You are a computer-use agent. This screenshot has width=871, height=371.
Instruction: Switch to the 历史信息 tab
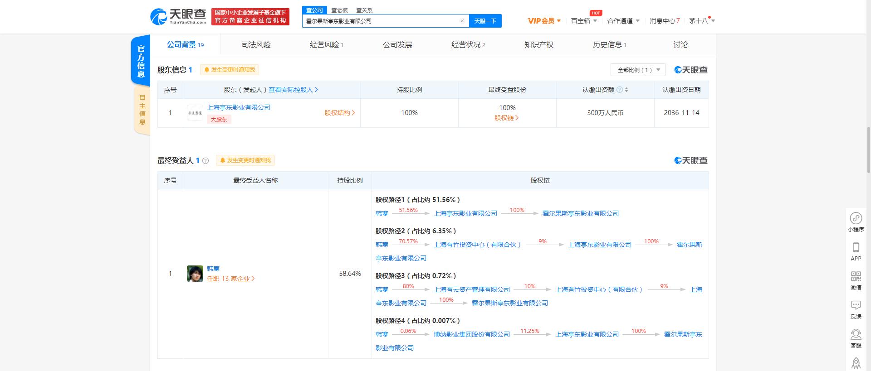(x=610, y=45)
